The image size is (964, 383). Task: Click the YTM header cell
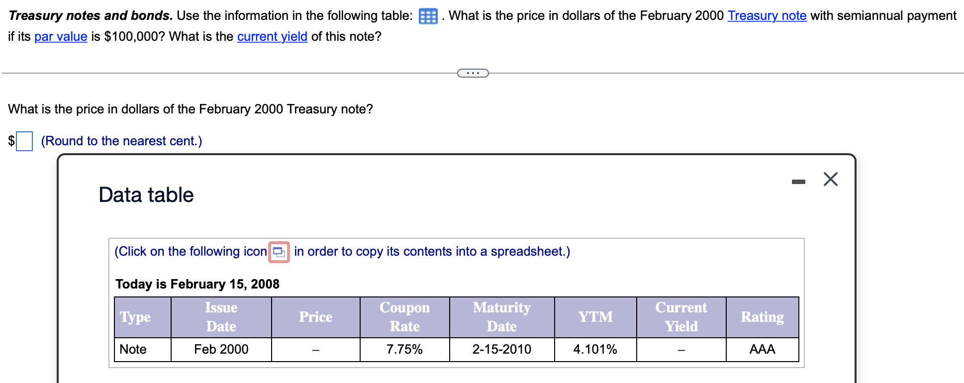tap(595, 317)
